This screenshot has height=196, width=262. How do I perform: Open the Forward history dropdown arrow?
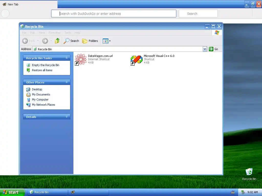click(x=51, y=41)
